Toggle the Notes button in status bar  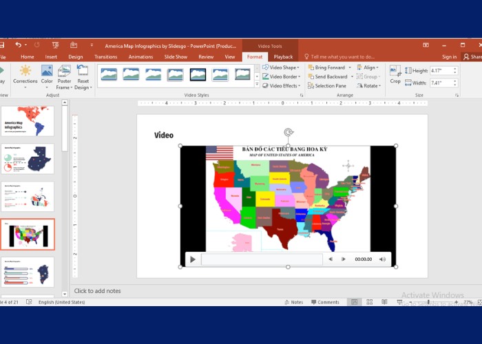293,302
